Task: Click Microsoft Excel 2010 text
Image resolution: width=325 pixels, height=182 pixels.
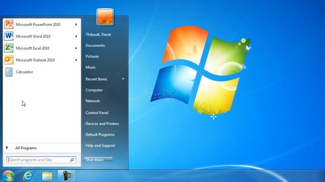Action: (x=32, y=48)
